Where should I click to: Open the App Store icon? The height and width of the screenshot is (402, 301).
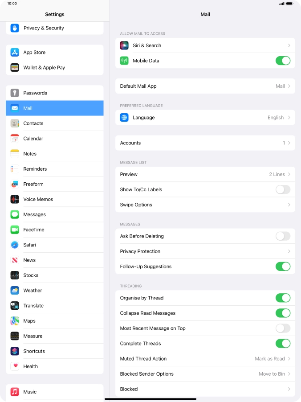point(15,52)
